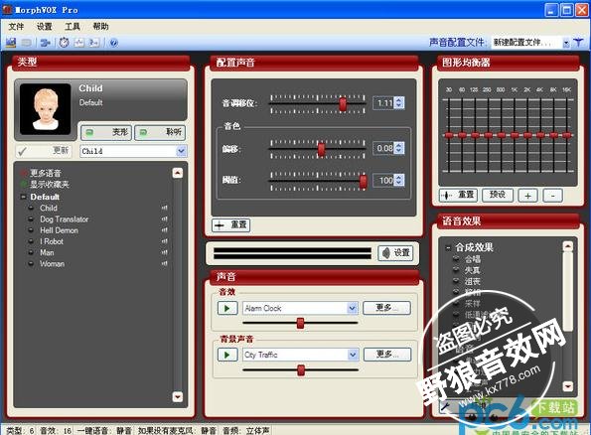Click voice list scroll-up arrow
The height and width of the screenshot is (435, 591).
[178, 173]
